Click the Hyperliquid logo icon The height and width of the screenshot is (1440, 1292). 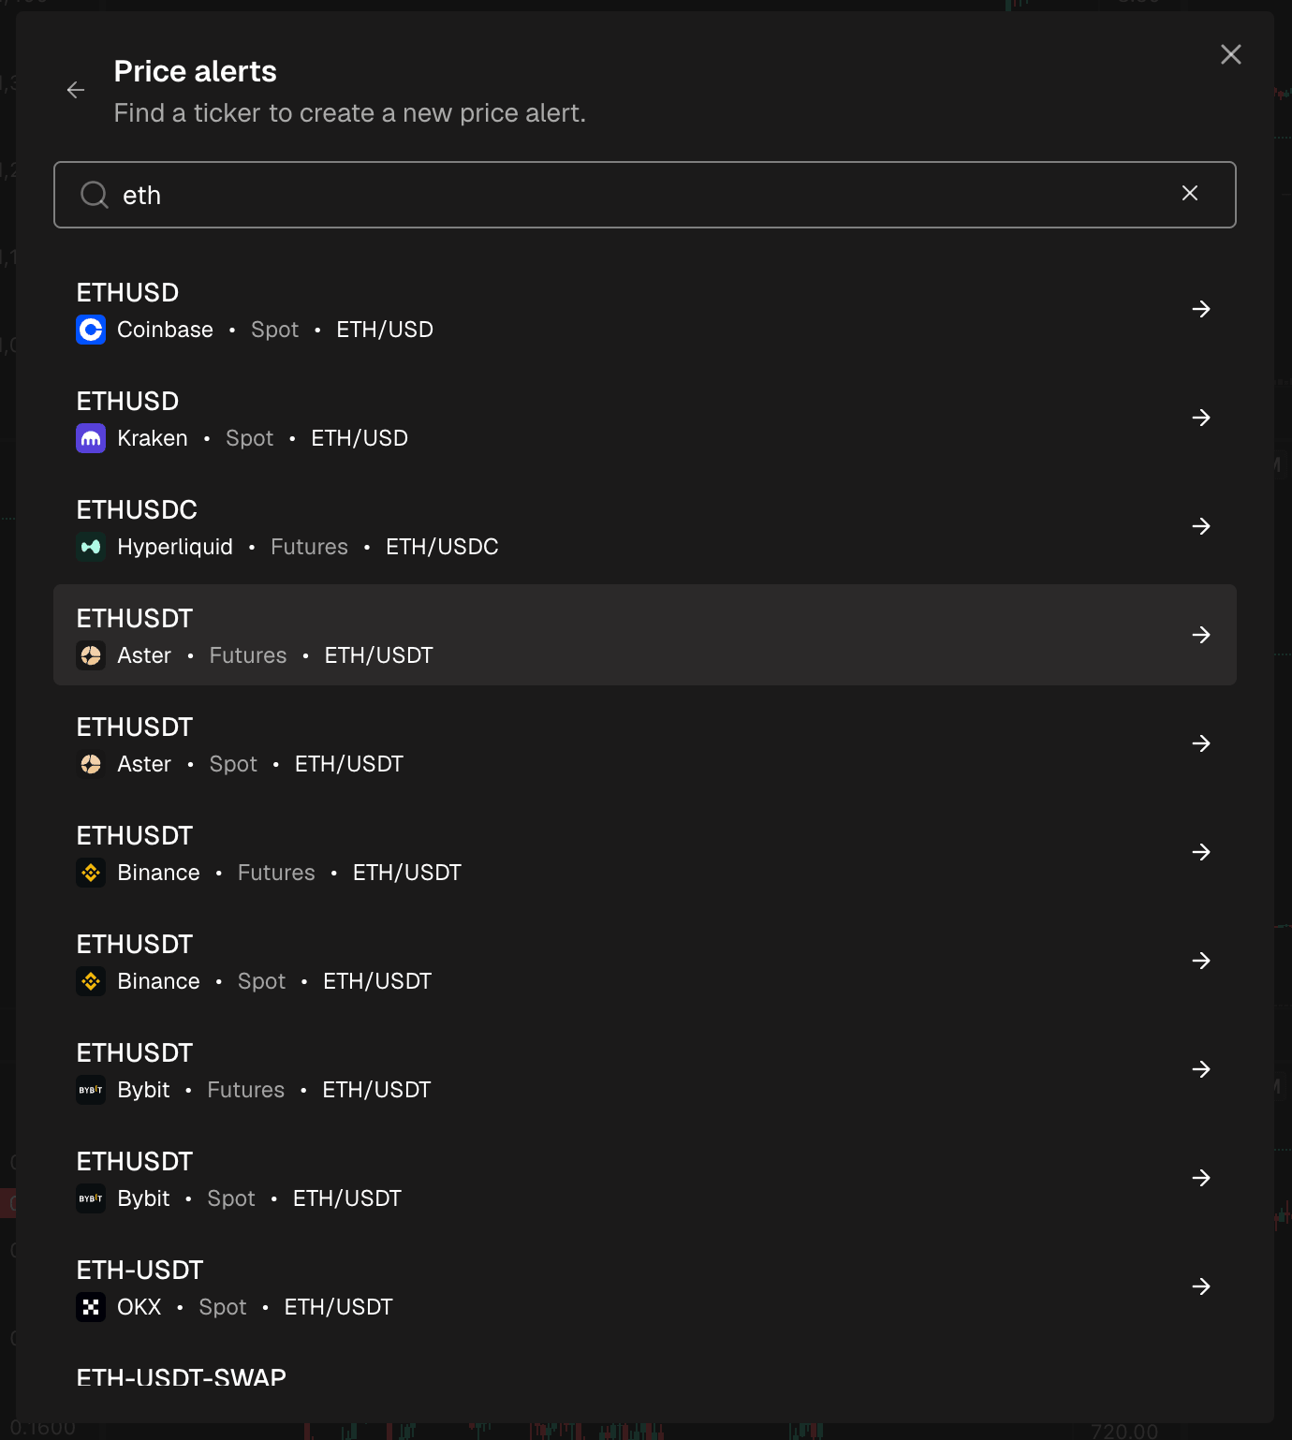coord(91,547)
